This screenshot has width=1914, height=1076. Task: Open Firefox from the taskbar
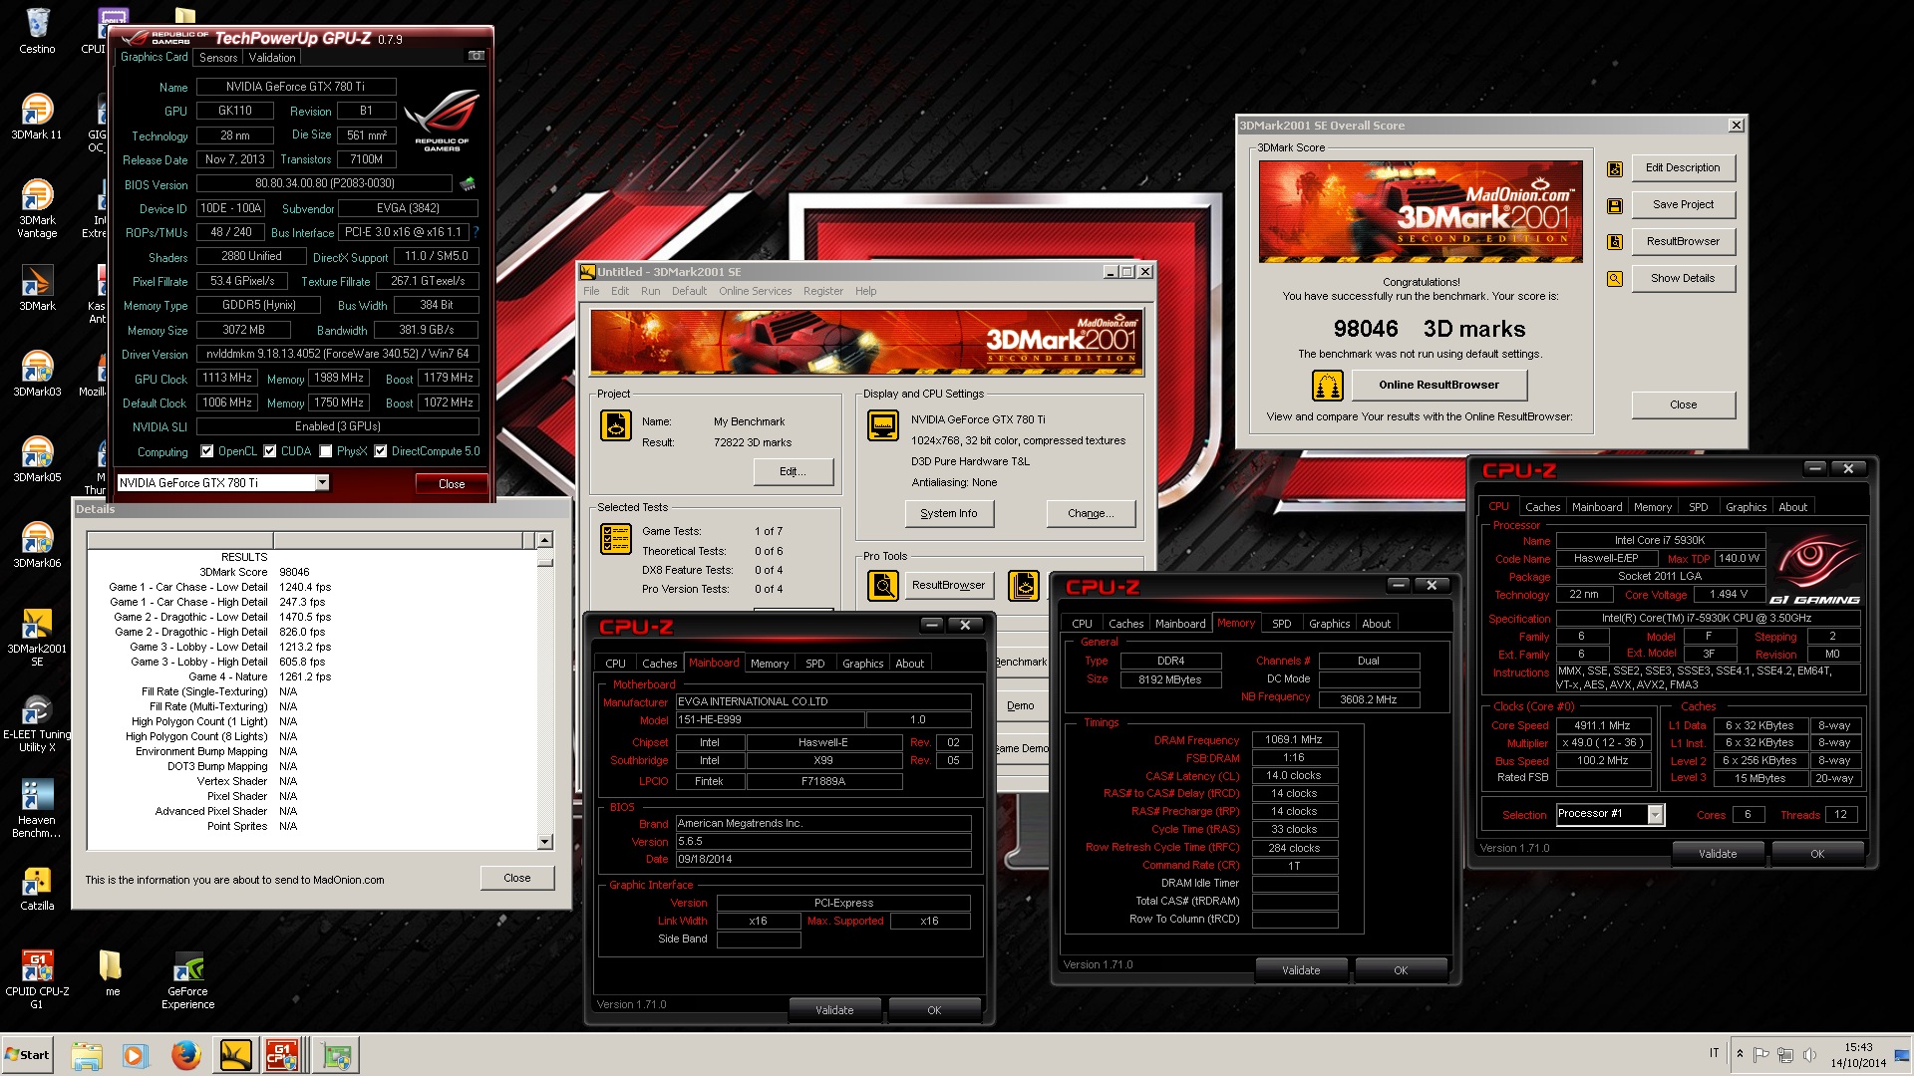pos(185,1055)
